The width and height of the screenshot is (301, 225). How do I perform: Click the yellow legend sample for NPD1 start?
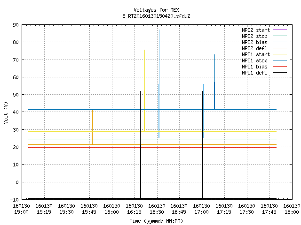pyautogui.click(x=280, y=54)
